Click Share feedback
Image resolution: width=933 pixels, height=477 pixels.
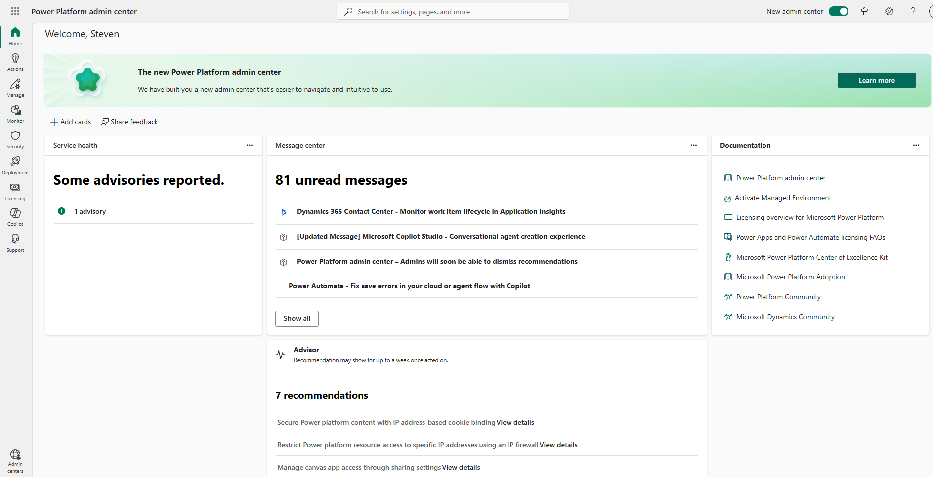point(129,122)
